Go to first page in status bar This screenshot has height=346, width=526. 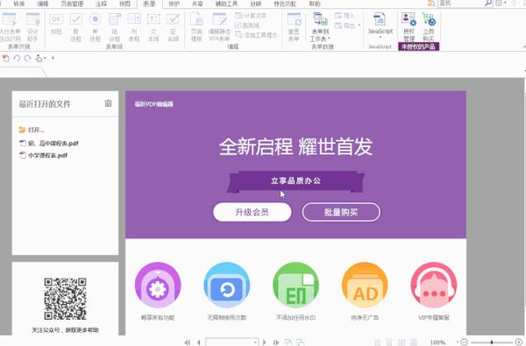[188, 342]
